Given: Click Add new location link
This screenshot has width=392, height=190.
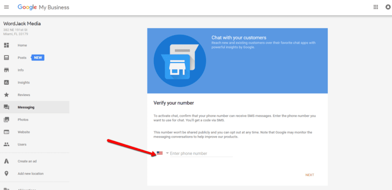Looking at the screenshot, I should pos(31,174).
